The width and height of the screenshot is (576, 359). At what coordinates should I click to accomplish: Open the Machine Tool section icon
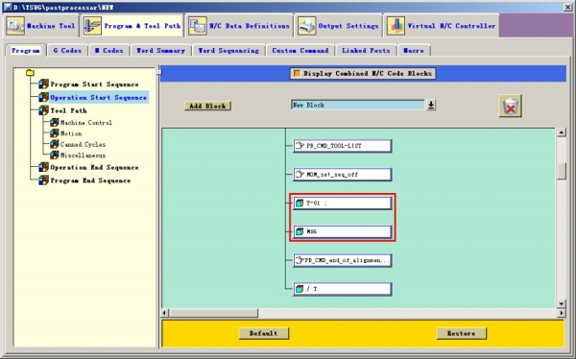coord(15,26)
